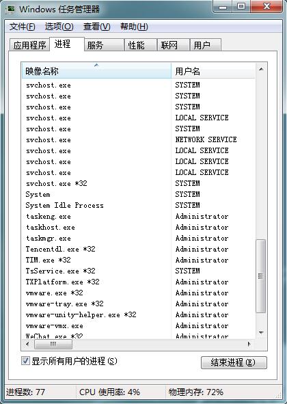This screenshot has height=404, width=287.
Task: Select the vmware-unity-helper.exe *32 process
Action: point(138,315)
